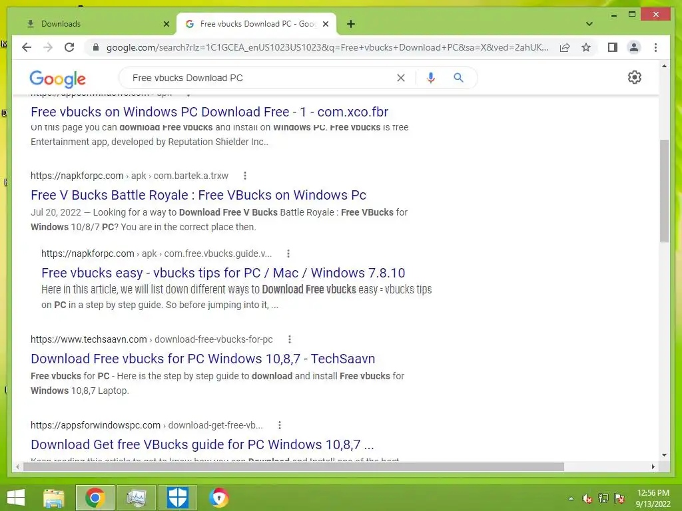682x511 pixels.
Task: Click the forward navigation arrow
Action: (x=48, y=47)
